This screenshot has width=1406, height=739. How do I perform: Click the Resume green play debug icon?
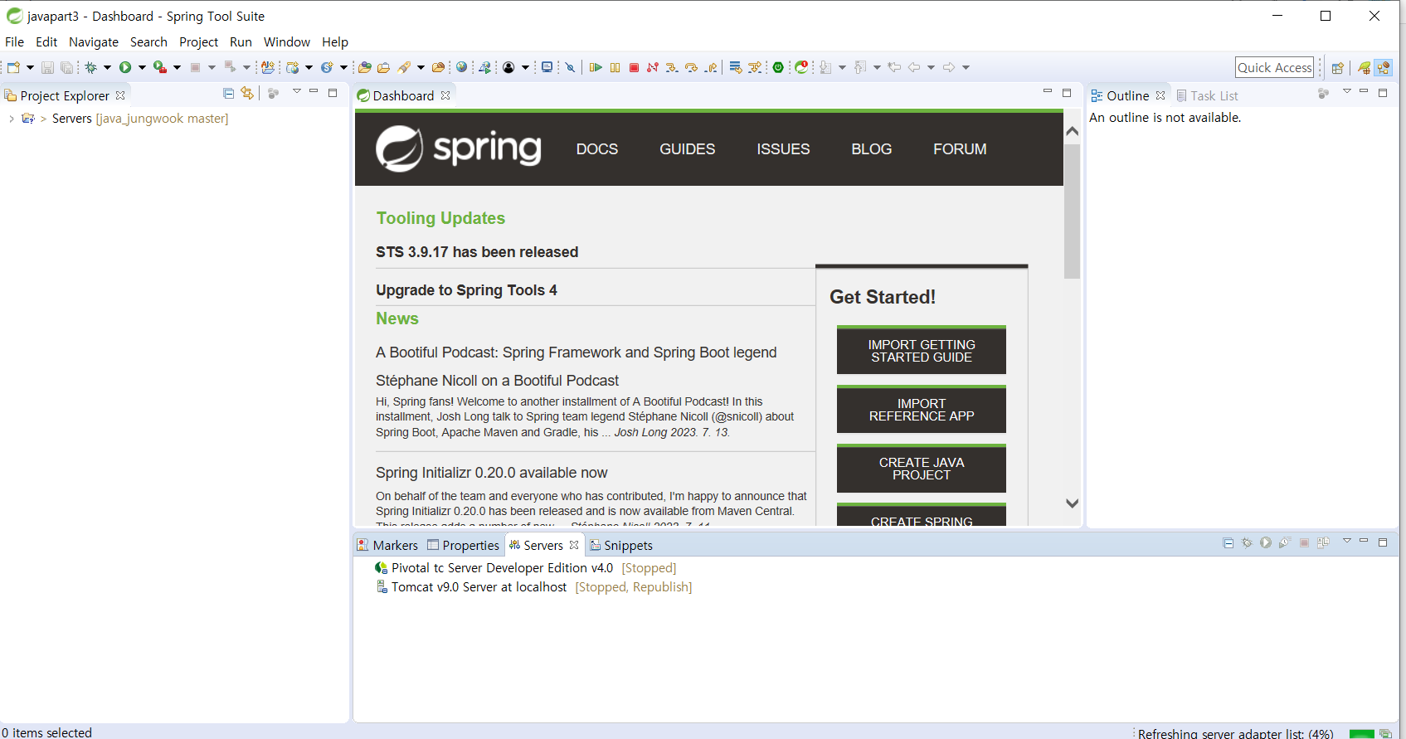[x=596, y=67]
